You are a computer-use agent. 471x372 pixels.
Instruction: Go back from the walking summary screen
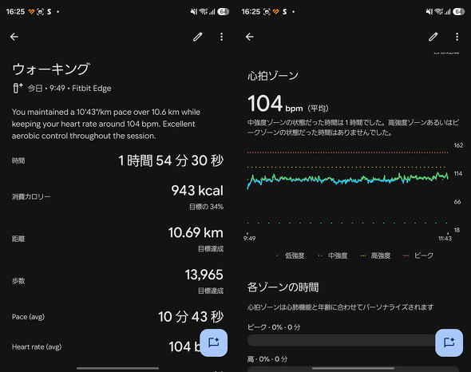tap(14, 37)
